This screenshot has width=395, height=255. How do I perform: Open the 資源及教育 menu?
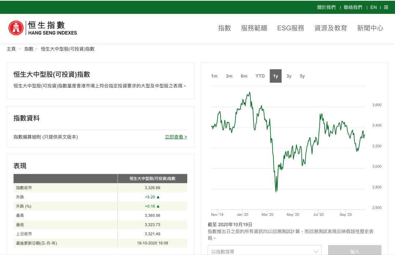pyautogui.click(x=331, y=28)
